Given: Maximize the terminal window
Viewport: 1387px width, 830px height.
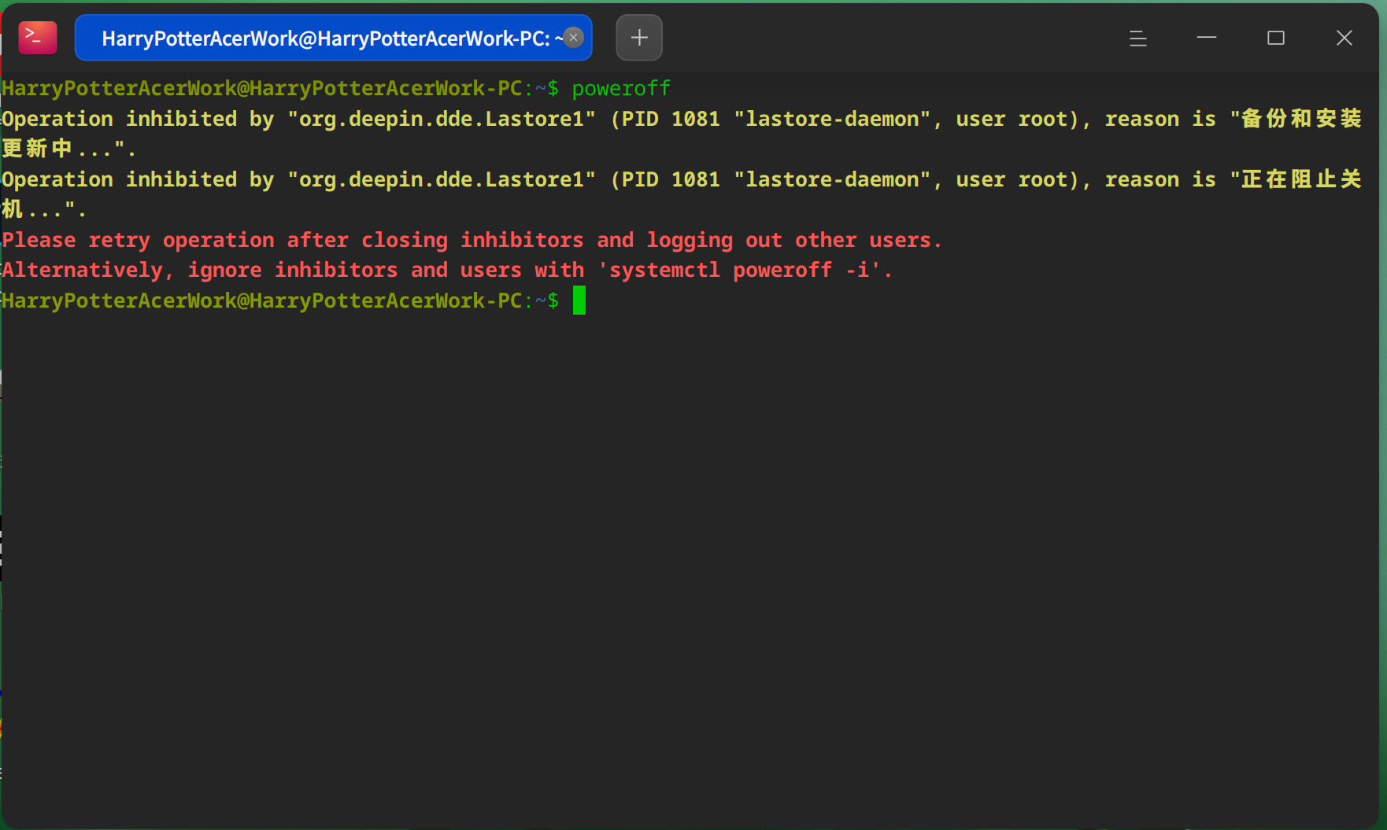Looking at the screenshot, I should coord(1276,38).
